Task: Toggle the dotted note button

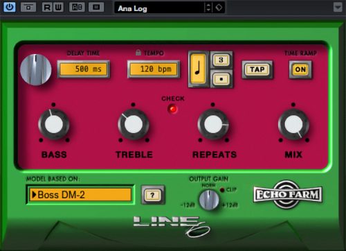Action: [x=221, y=79]
